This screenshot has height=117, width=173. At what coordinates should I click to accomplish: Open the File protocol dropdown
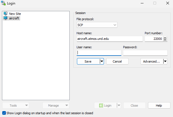pos(97,25)
